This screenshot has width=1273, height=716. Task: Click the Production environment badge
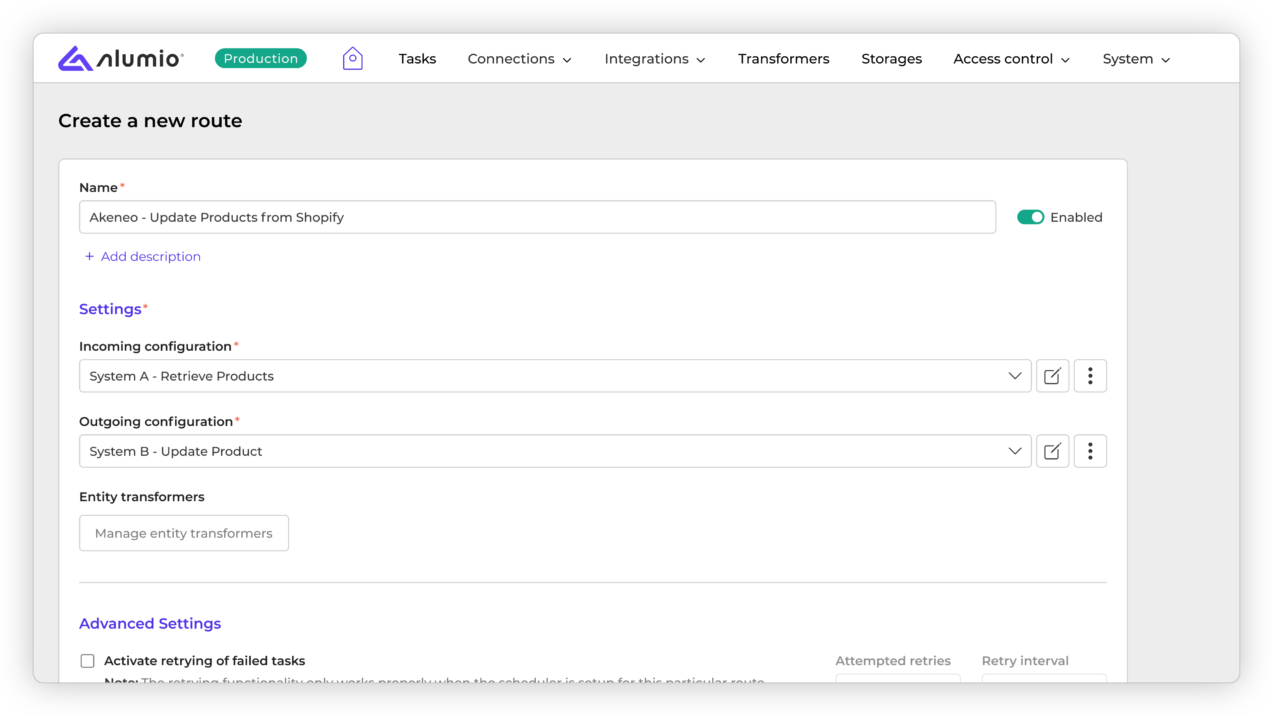click(x=261, y=58)
